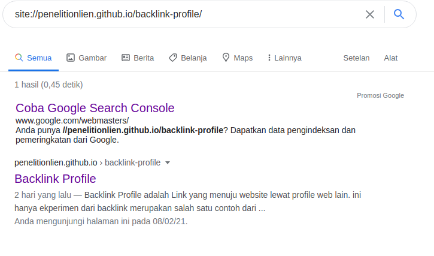Click the colored Semua search icon
The height and width of the screenshot is (256, 434).
click(19, 58)
